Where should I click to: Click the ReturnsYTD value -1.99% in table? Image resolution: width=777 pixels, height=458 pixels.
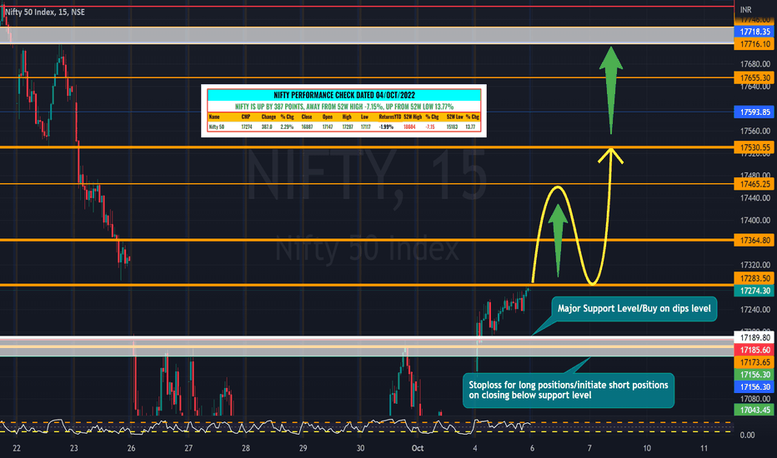(386, 127)
